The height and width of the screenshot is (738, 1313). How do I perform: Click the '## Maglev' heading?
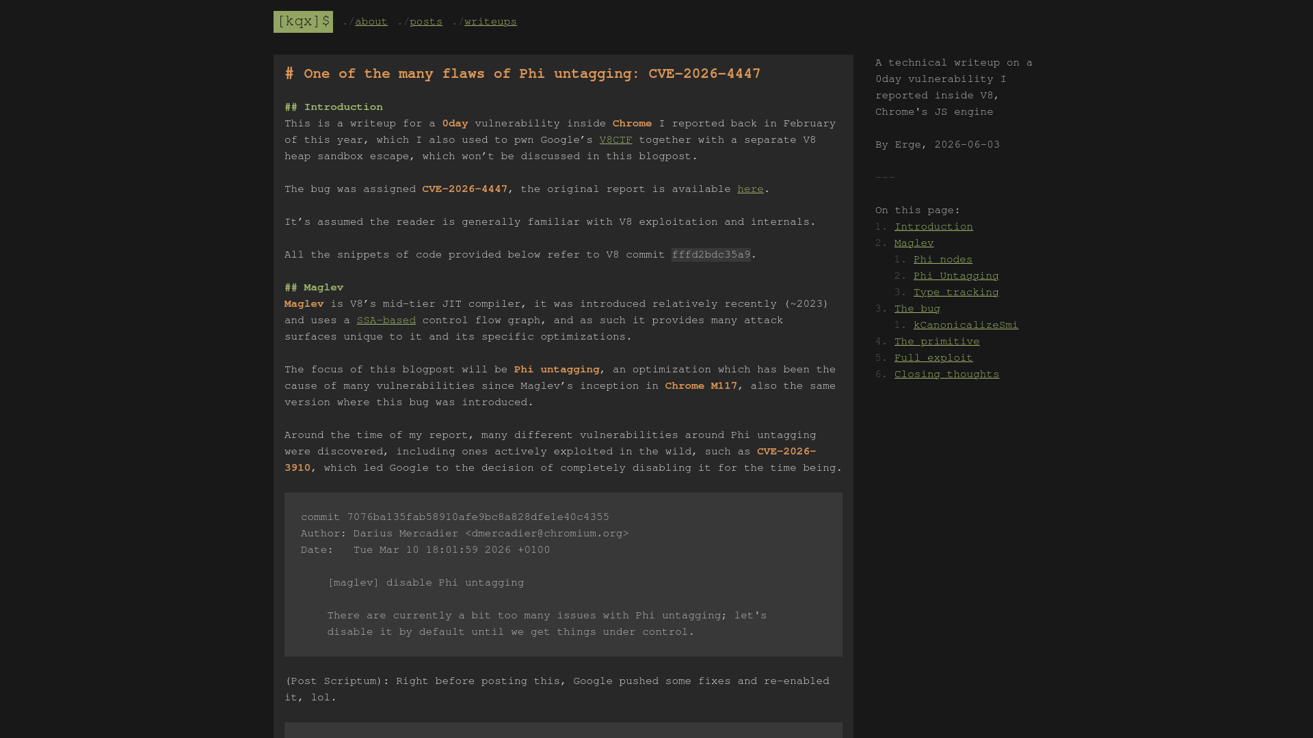coord(314,288)
